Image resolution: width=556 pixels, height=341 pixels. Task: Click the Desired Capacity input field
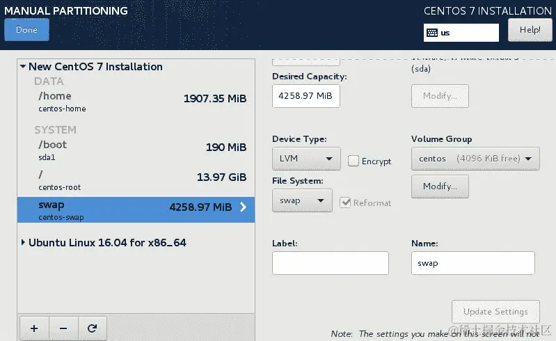[x=306, y=96]
